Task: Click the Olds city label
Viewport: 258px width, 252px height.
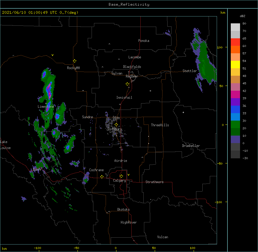Action: tap(116, 118)
